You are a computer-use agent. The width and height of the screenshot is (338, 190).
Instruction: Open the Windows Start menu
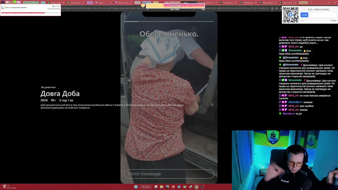click(136, 187)
